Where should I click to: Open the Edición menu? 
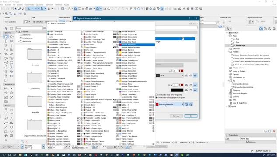click(x=8, y=5)
